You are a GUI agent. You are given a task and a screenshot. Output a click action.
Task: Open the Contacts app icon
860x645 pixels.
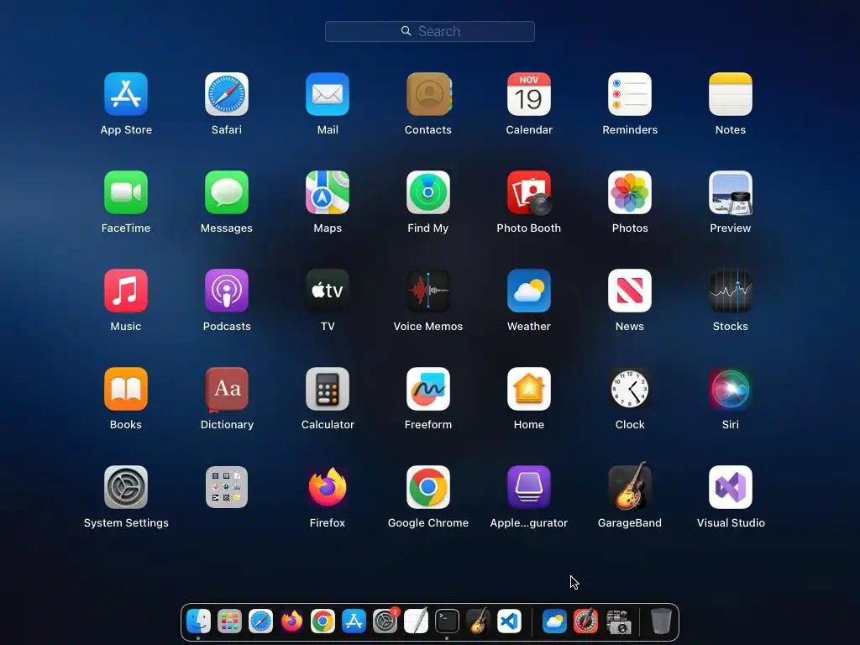click(428, 94)
